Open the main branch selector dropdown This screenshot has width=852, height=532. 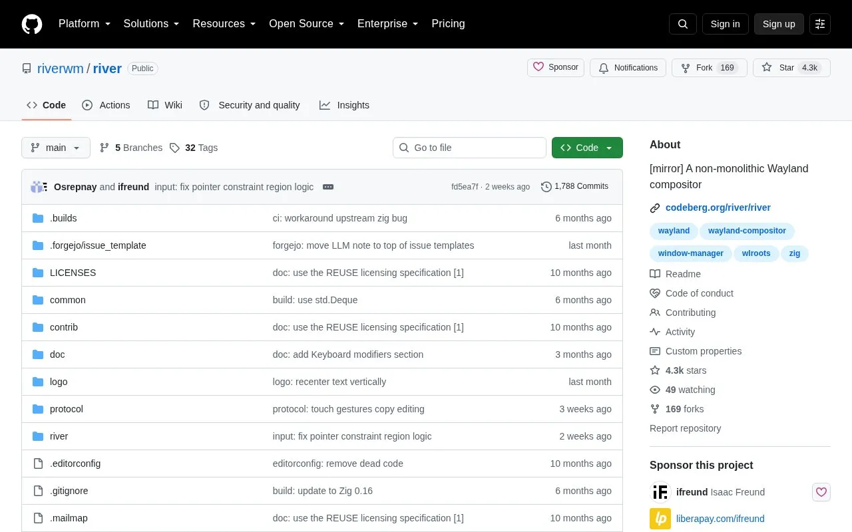click(x=56, y=148)
